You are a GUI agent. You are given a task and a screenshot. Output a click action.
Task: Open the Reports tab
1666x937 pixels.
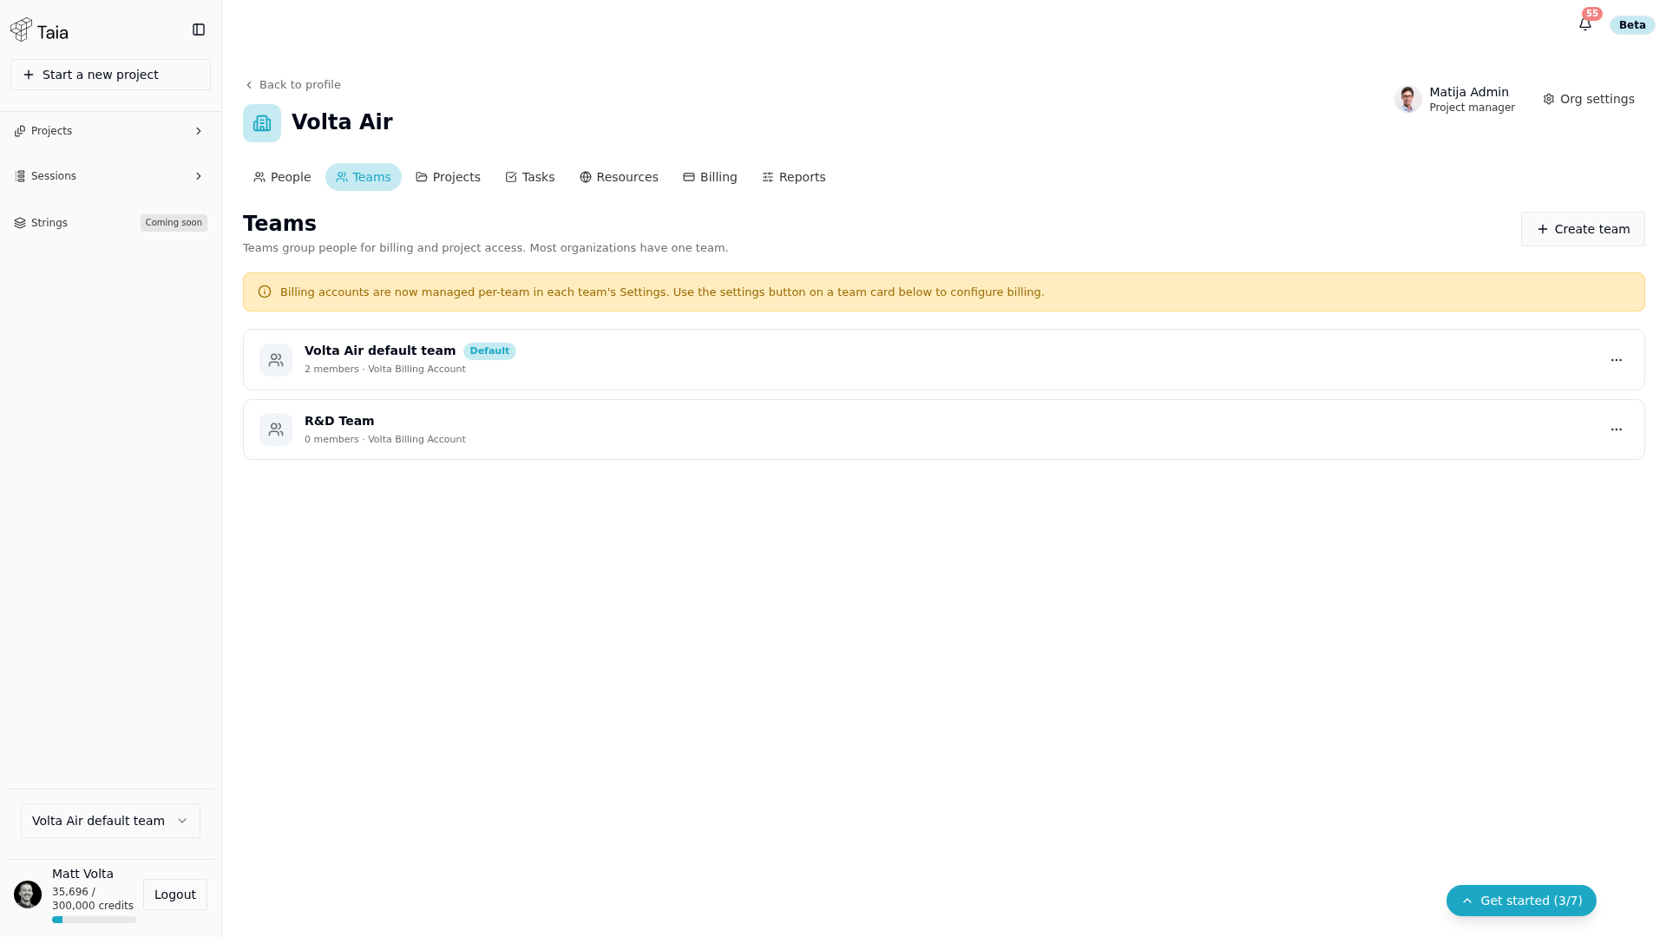tap(794, 177)
